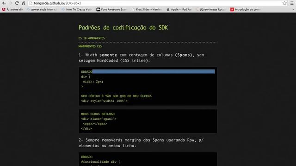The height and width of the screenshot is (166, 296).
Task: Click the '<span></span>' code line
Action: (95, 124)
